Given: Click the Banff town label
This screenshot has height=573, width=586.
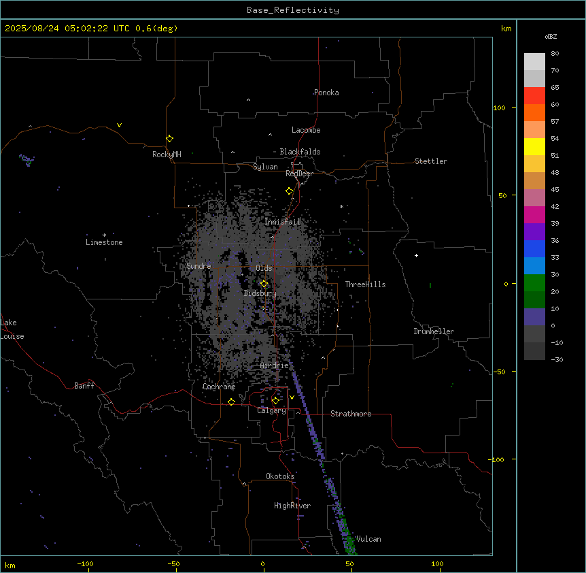Looking at the screenshot, I should click(84, 386).
